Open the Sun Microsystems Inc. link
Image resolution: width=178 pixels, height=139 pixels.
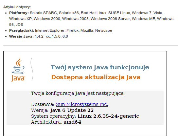pos(82,104)
